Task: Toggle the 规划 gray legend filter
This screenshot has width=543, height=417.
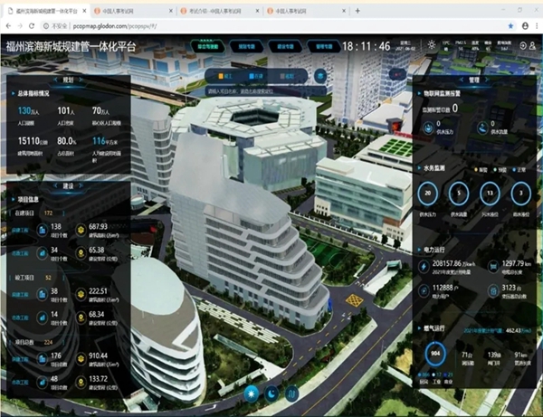Action: click(287, 76)
